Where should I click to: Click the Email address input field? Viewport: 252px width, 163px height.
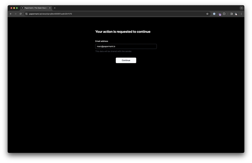click(126, 46)
